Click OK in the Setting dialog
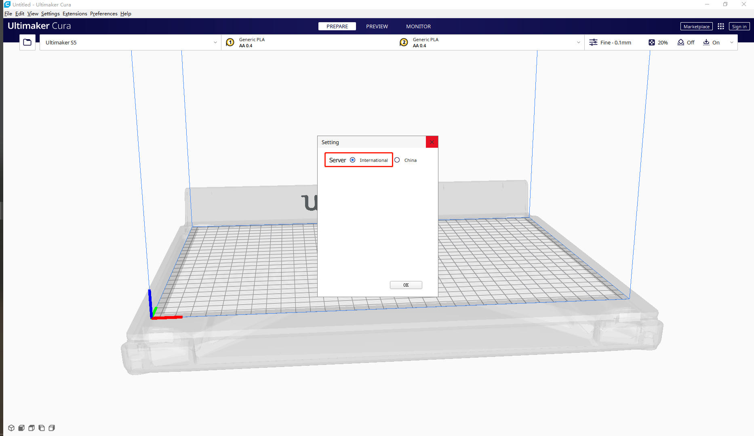 [406, 285]
